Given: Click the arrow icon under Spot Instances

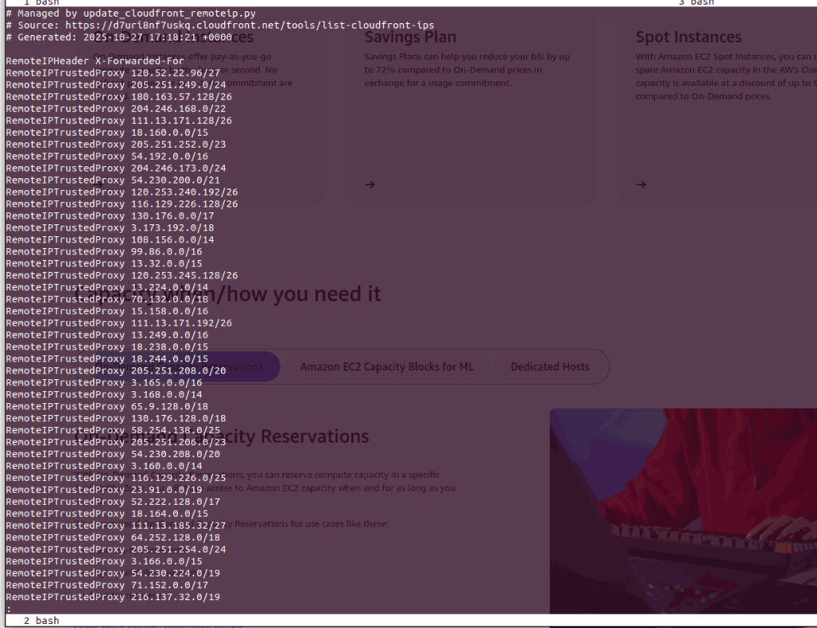Looking at the screenshot, I should [x=641, y=184].
